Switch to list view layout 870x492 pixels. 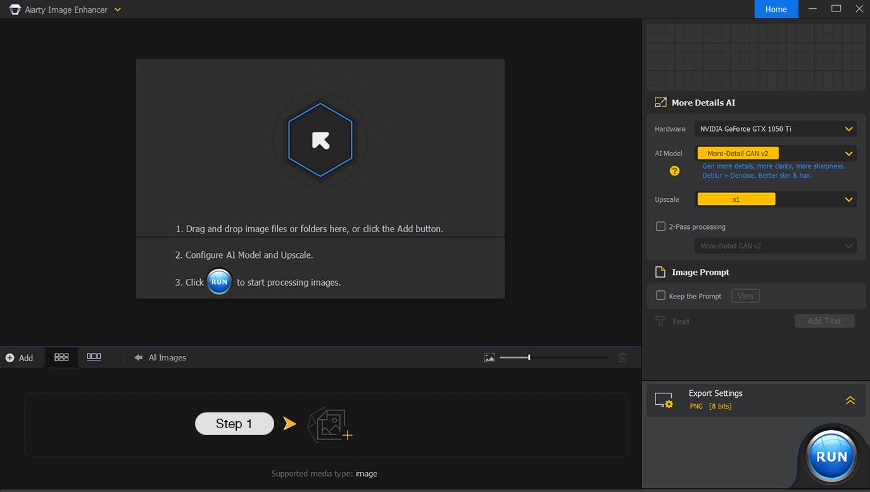[94, 357]
